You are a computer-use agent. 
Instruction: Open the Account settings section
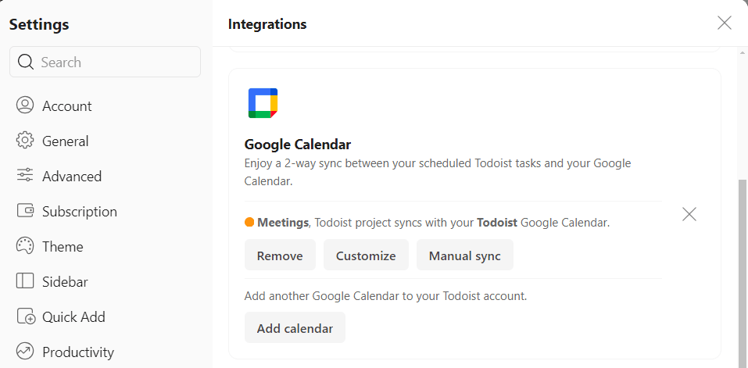66,106
